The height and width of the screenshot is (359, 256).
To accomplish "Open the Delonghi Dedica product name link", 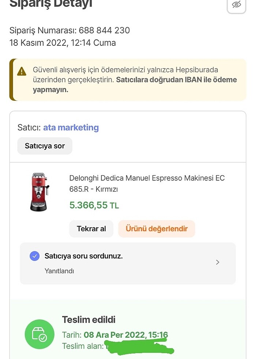I will pos(147,183).
